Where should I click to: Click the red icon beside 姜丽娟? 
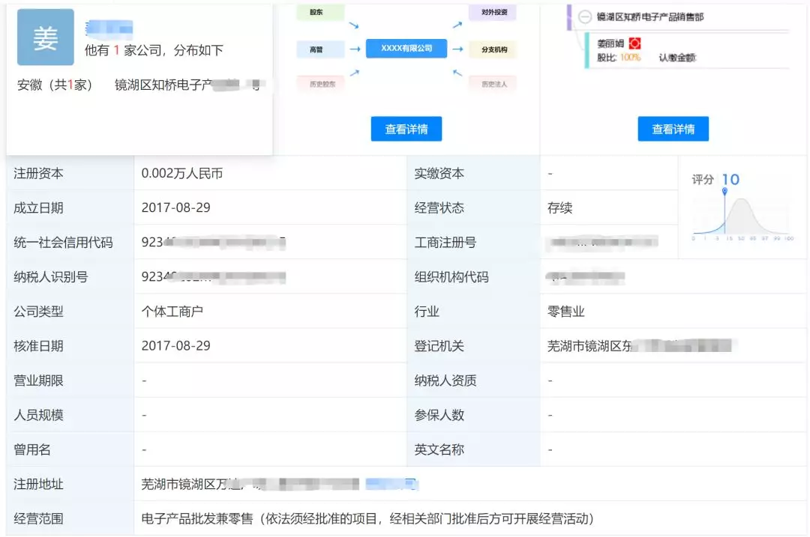634,44
